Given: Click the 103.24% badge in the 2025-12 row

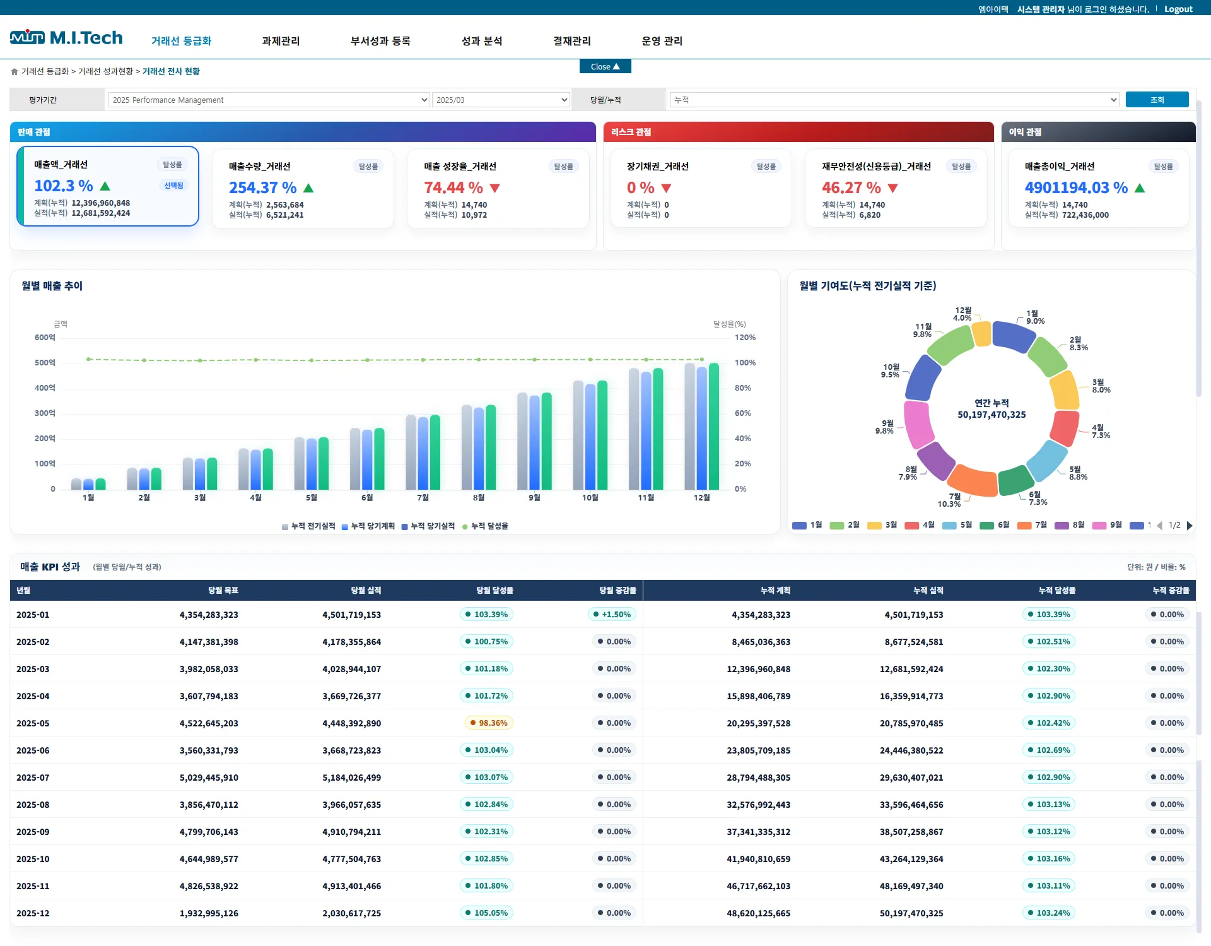Looking at the screenshot, I should [1049, 913].
